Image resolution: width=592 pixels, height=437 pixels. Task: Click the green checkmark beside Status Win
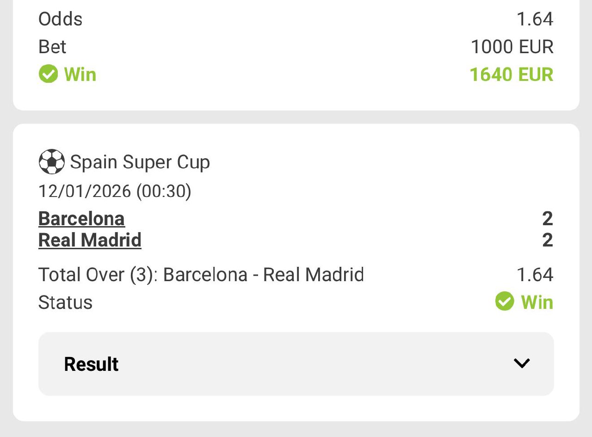[504, 302]
